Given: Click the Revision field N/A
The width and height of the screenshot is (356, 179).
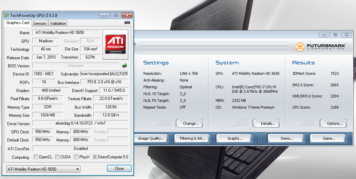Looking at the screenshot, I should pyautogui.click(x=90, y=41).
